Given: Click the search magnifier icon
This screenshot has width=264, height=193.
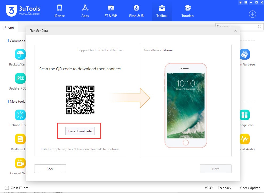Looking at the screenshot, I should pos(260,27).
